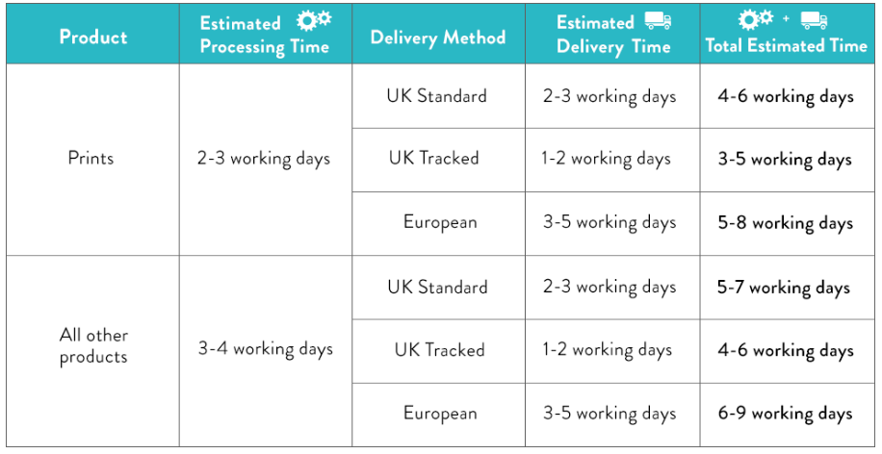Select the 6-9 working days total cell

(x=786, y=415)
